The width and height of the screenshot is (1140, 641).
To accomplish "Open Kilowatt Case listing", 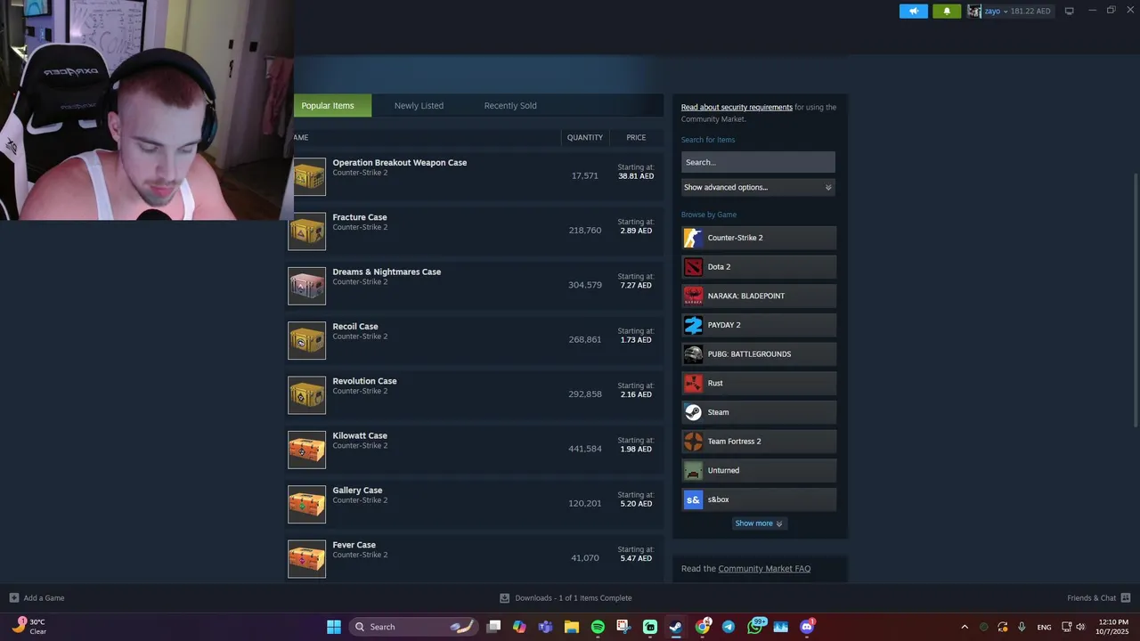I will click(475, 449).
